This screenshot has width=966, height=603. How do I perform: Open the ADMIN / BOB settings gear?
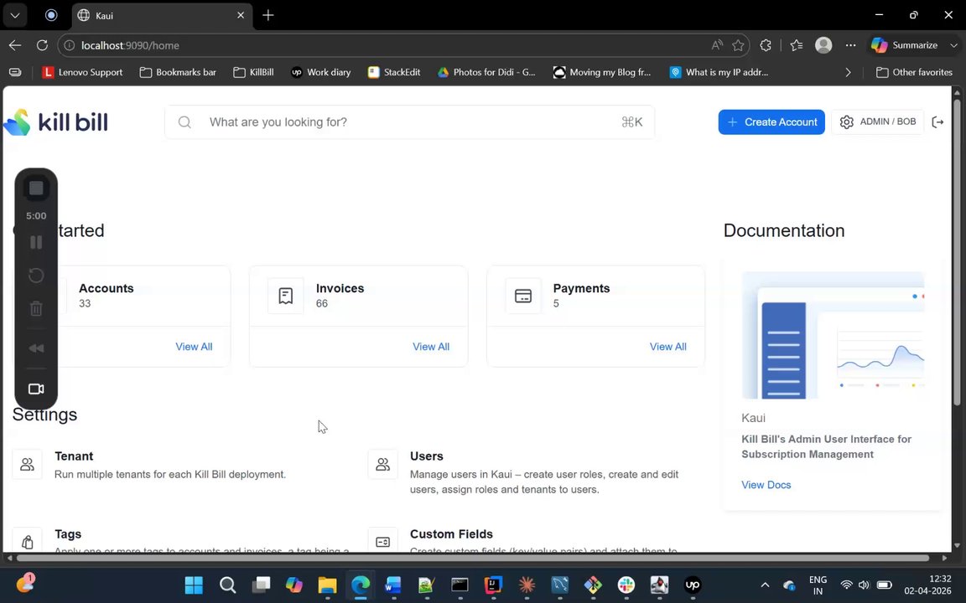tap(846, 121)
